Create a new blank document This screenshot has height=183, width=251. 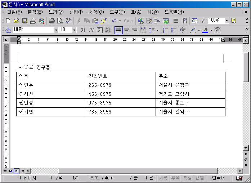click(x=8, y=21)
